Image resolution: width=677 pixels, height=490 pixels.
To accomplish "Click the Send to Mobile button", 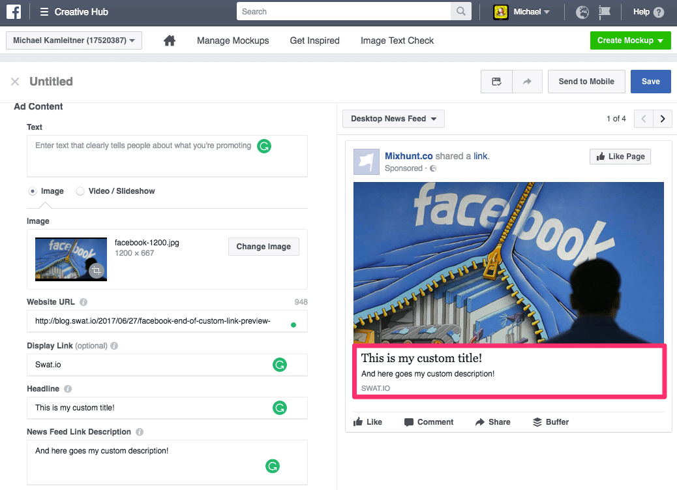I will (586, 82).
